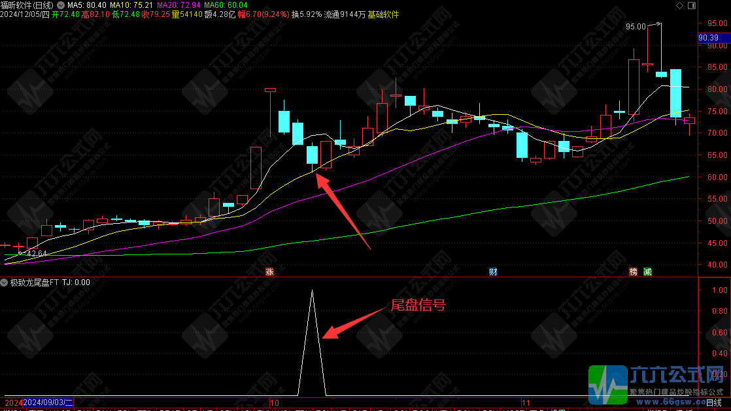
Task: Click the 95.00 high price label
Action: point(635,27)
